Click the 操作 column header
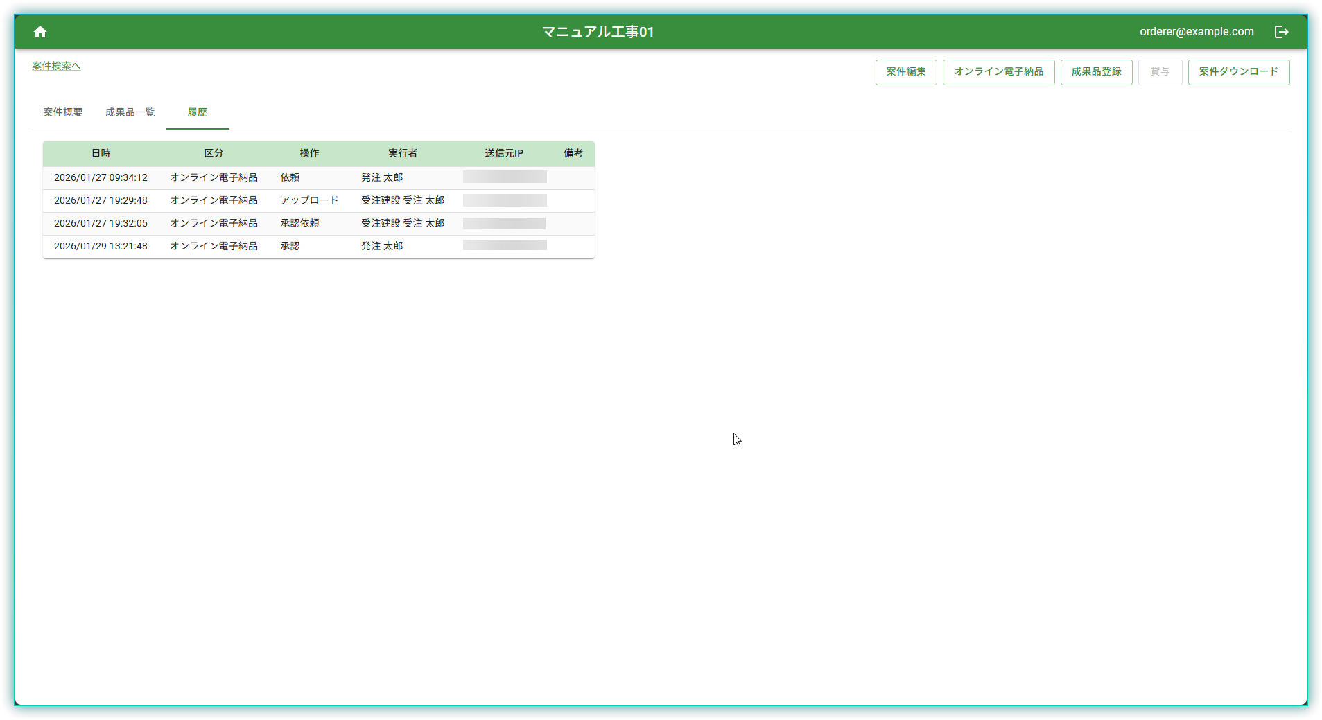The image size is (1322, 720). tap(309, 153)
